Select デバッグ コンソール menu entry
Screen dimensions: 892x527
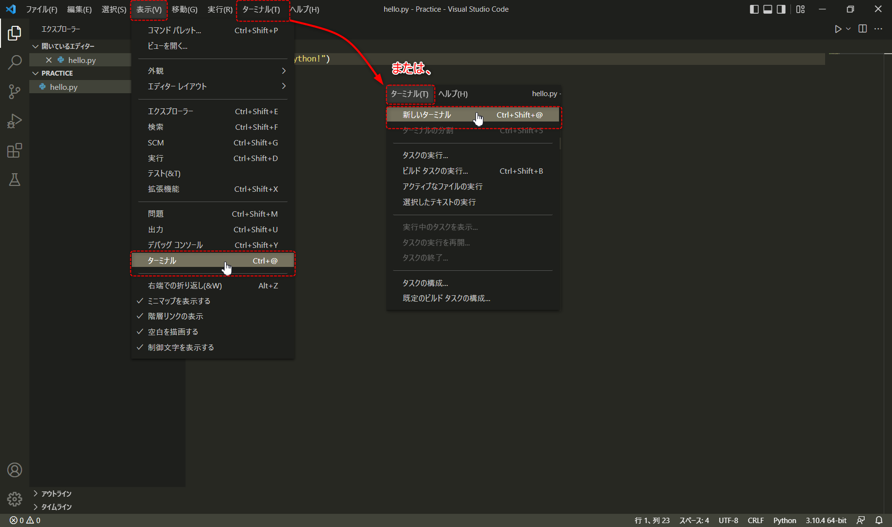[213, 245]
